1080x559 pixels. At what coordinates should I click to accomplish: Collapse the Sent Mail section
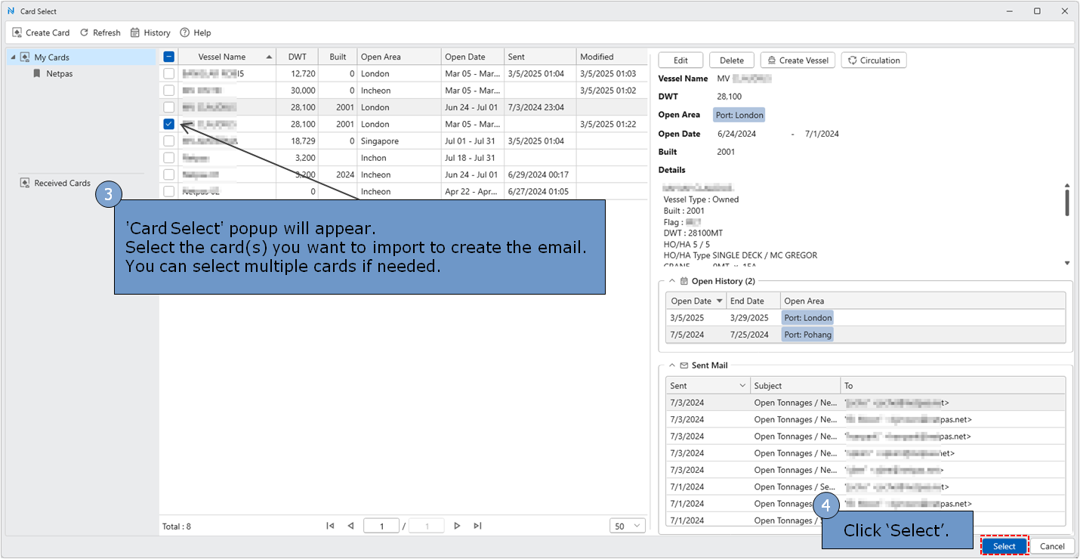(672, 366)
